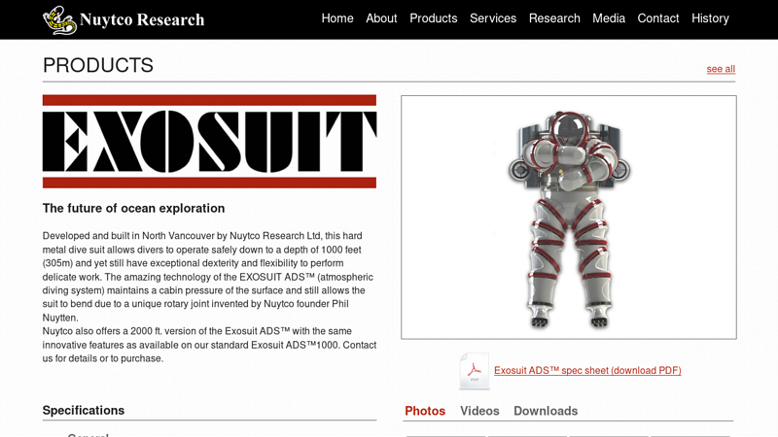
Task: Open the Services page
Action: coord(493,18)
